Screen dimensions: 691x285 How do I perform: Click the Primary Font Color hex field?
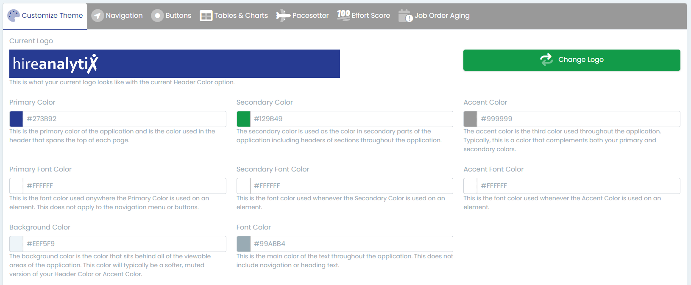coord(125,186)
